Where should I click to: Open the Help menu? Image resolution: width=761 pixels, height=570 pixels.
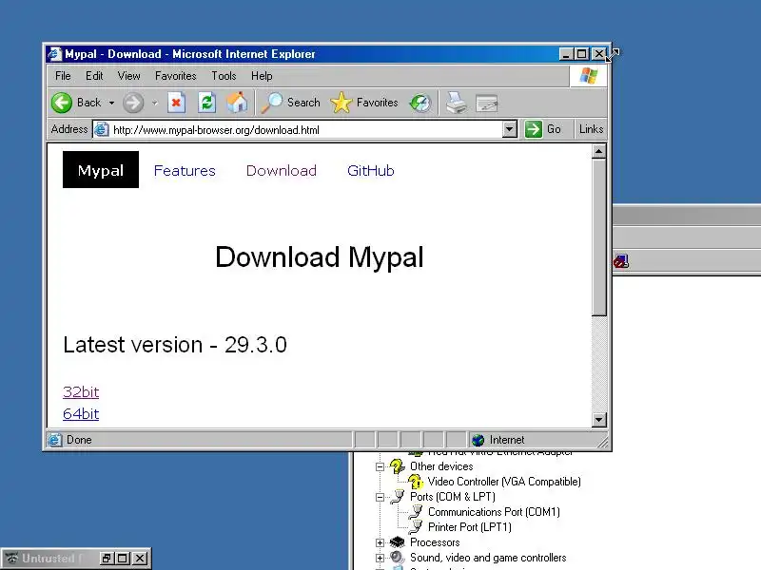(262, 76)
